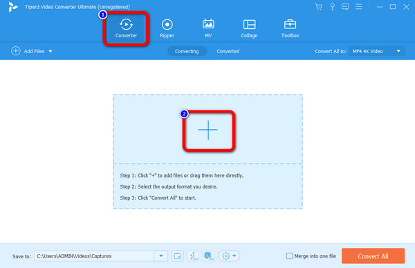Expand the Save to path dropdown
Viewport: 415px width, 268px height.
click(x=161, y=256)
